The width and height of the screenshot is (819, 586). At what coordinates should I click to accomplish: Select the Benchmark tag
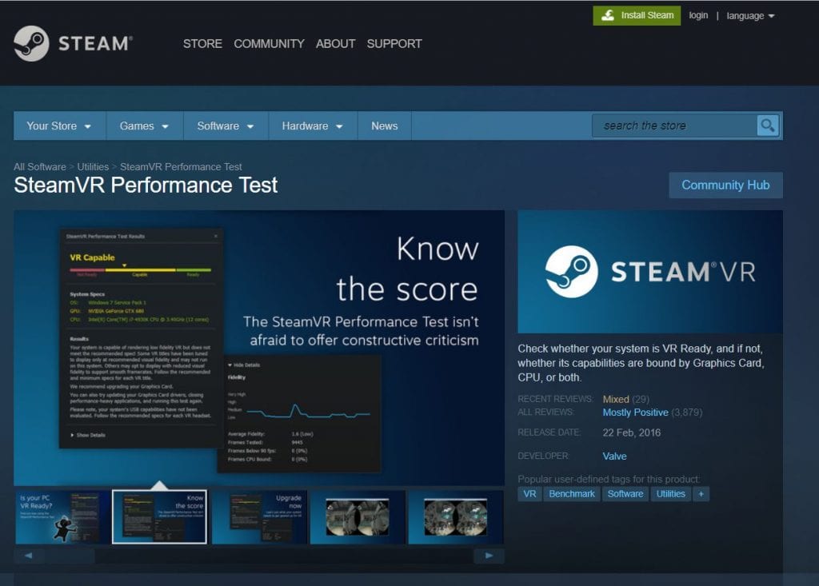571,494
